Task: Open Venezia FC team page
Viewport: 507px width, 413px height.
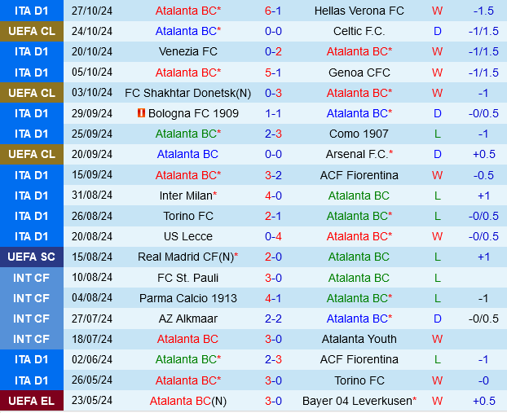Action: [x=187, y=51]
